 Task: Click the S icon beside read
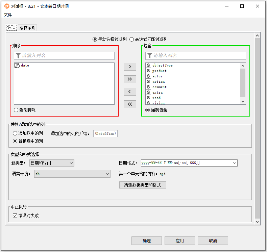coord(148,98)
